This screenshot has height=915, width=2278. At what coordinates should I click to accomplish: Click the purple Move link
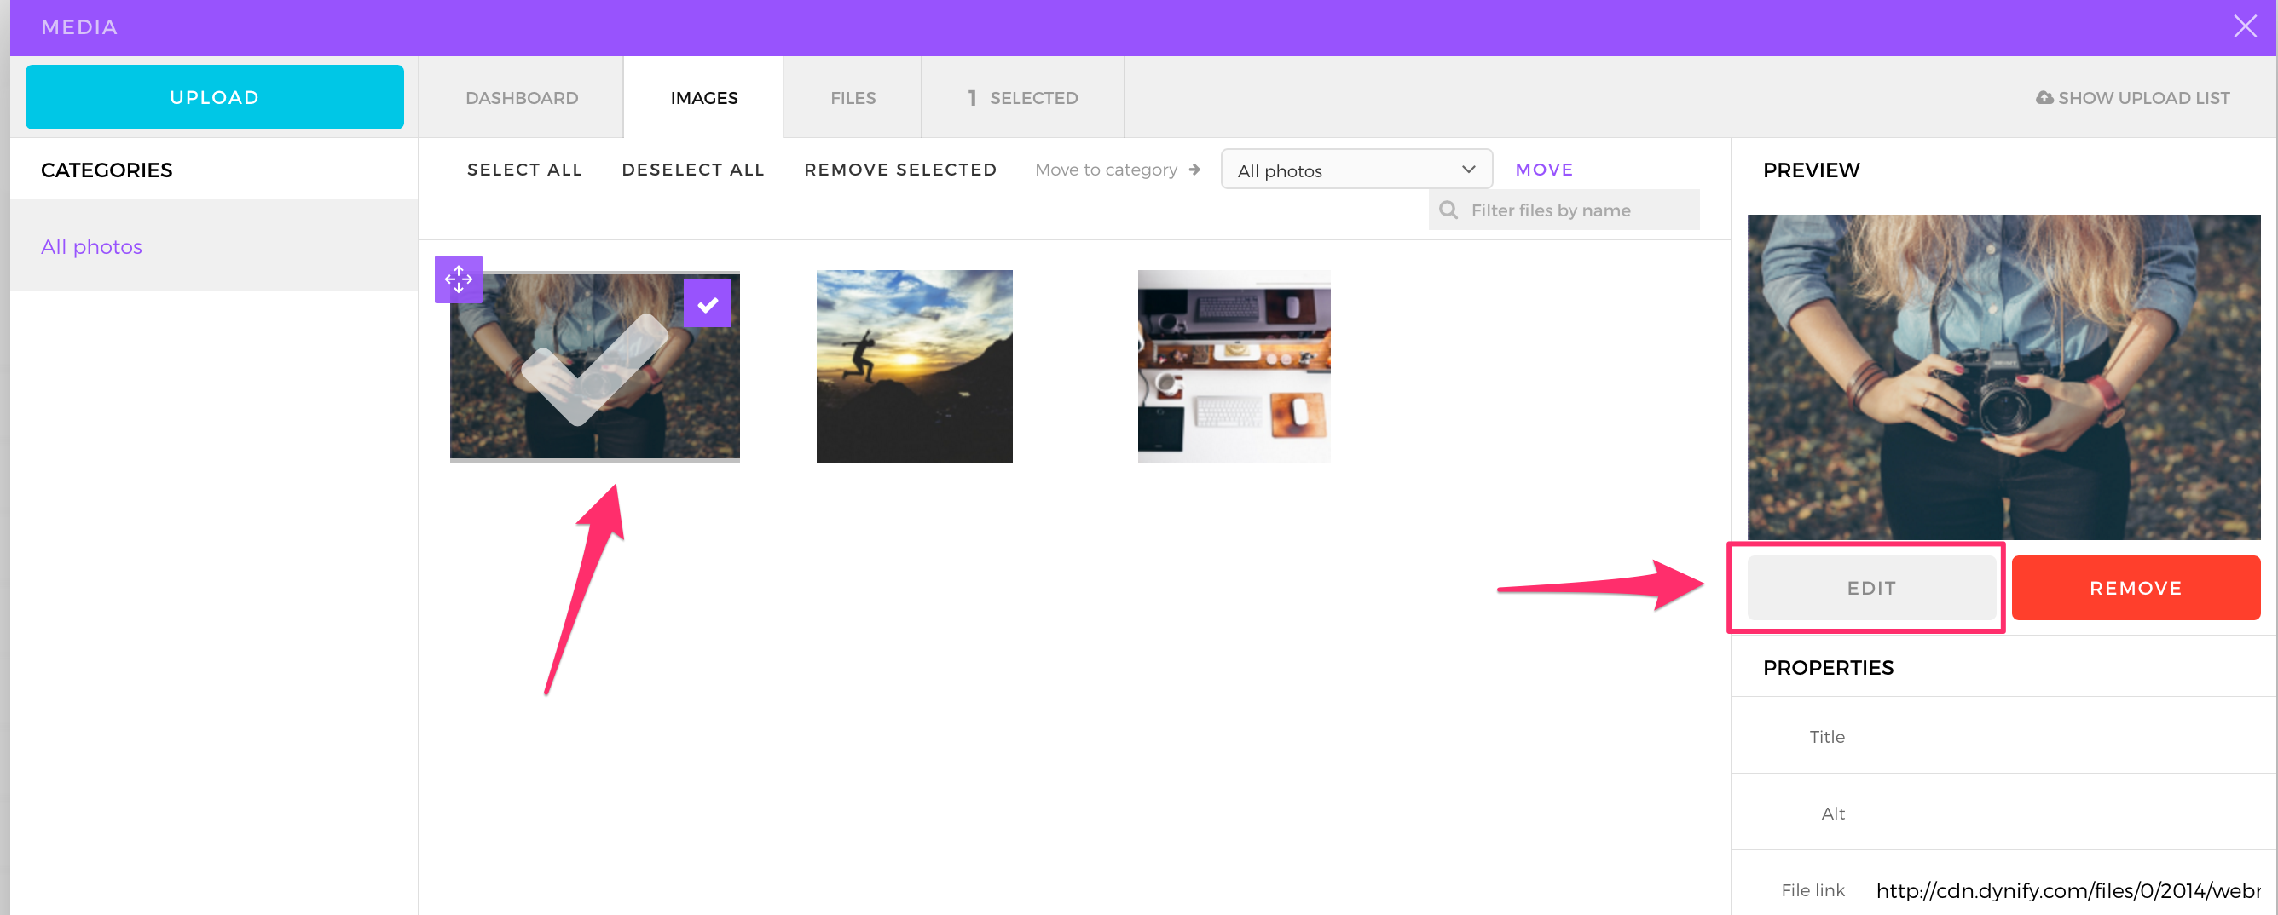pyautogui.click(x=1544, y=170)
